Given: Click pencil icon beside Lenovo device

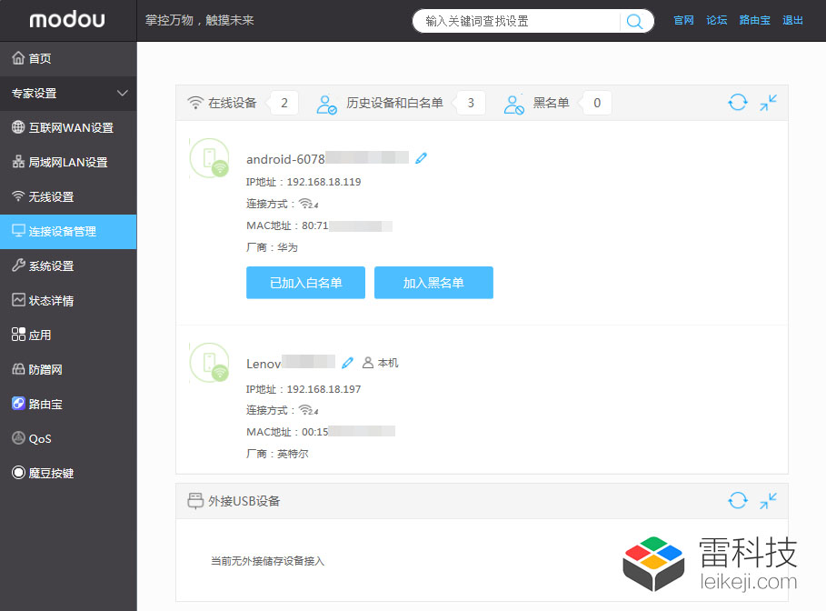Looking at the screenshot, I should [347, 363].
